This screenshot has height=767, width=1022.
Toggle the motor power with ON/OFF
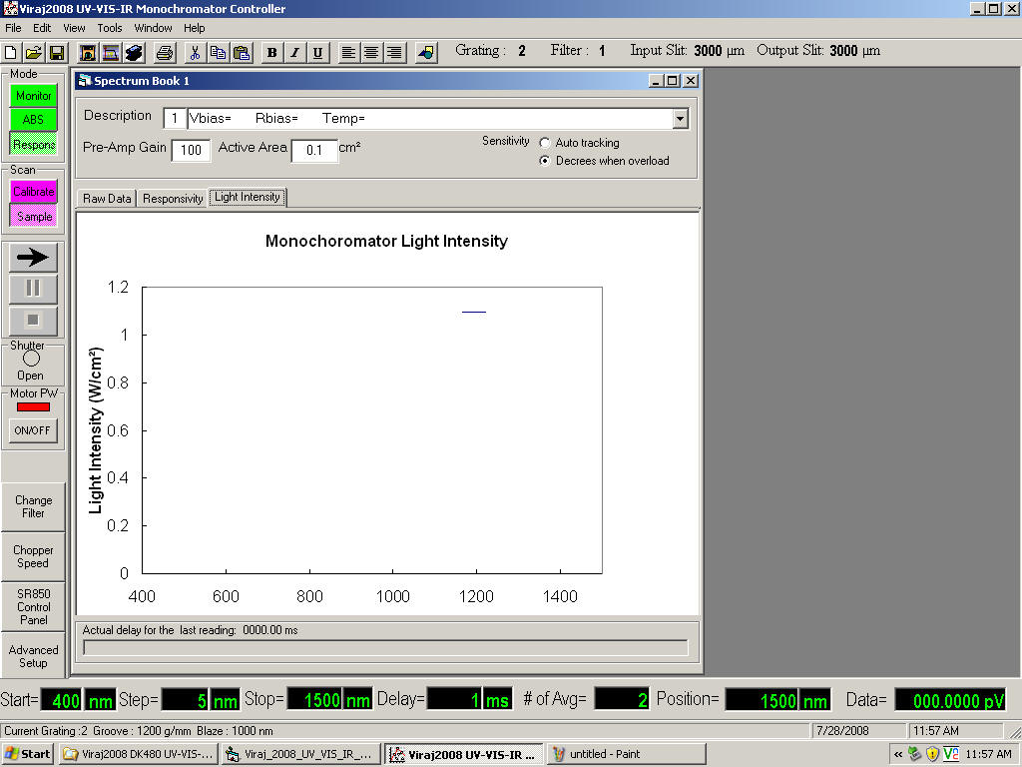point(33,430)
